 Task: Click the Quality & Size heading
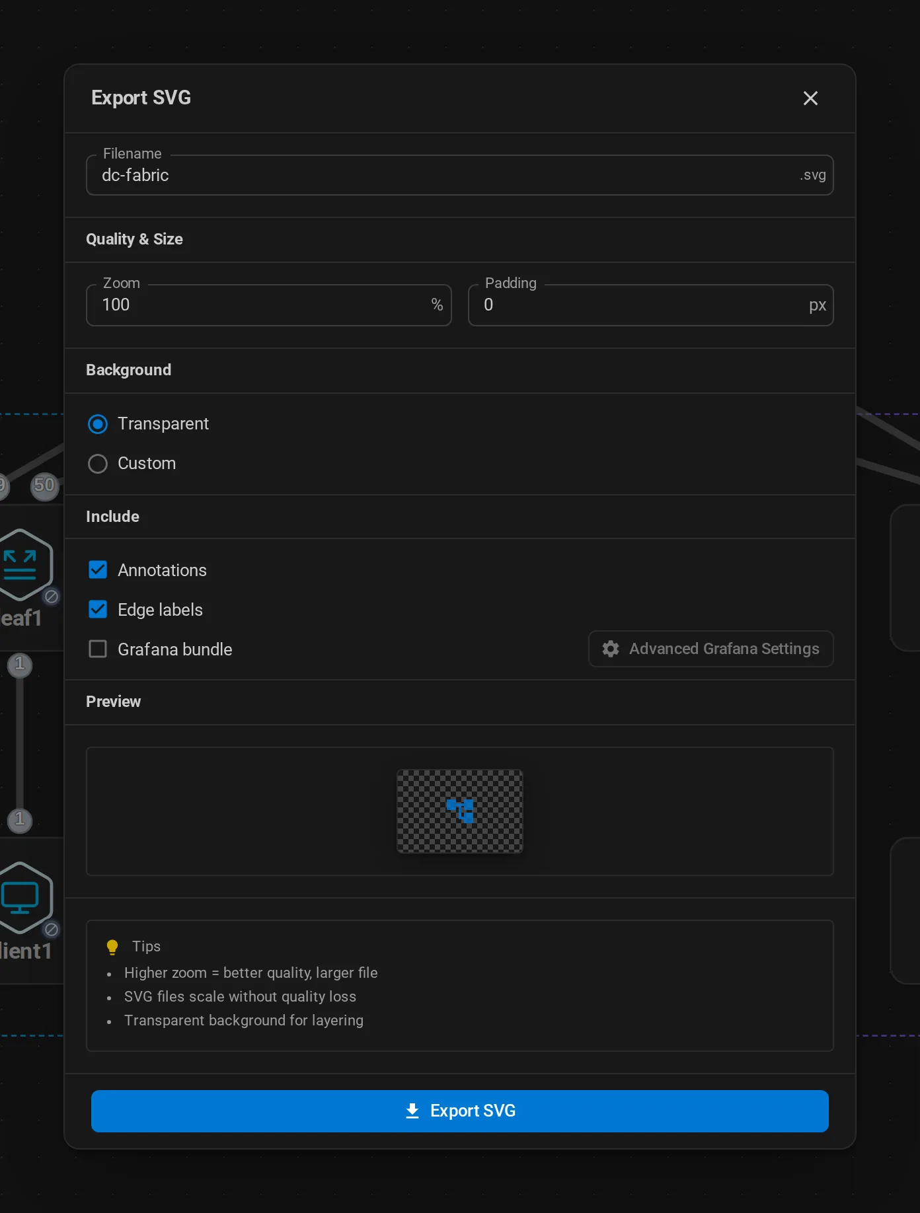(134, 239)
